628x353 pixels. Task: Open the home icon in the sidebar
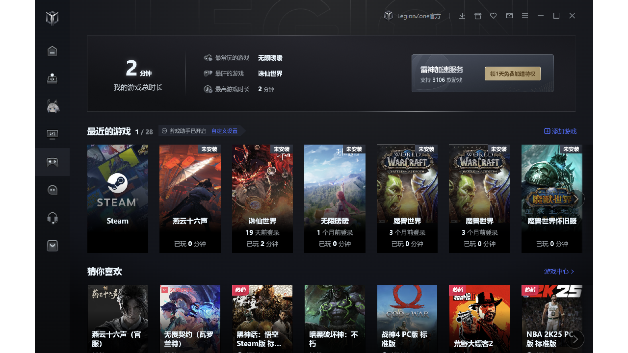[x=52, y=51]
